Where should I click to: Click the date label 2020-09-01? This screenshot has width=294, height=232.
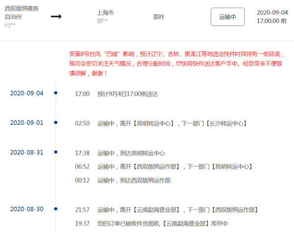pos(26,123)
